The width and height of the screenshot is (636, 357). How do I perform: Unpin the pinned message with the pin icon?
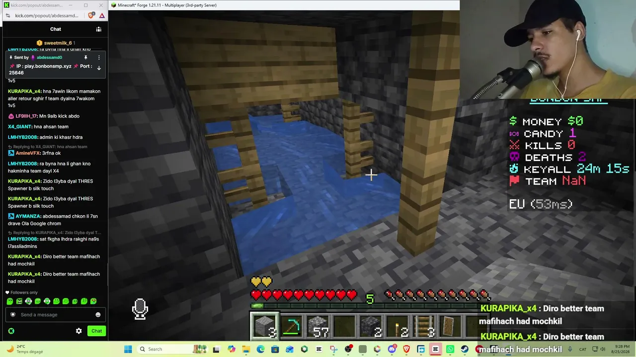(85, 58)
